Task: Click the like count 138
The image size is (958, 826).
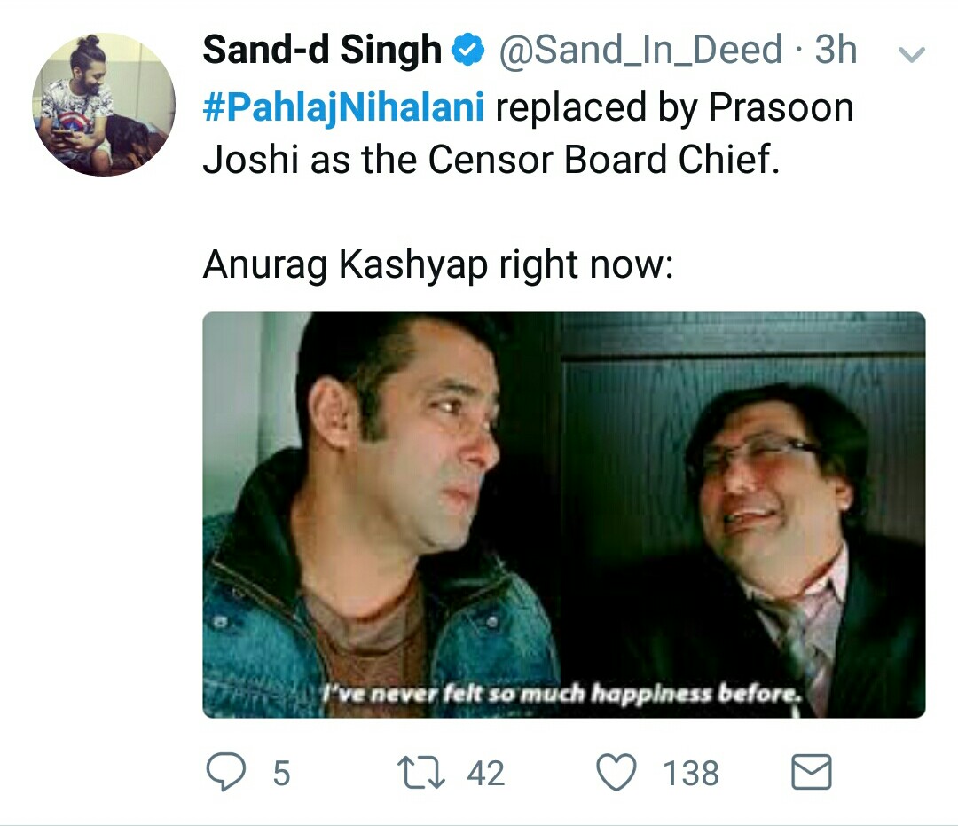Action: 691,773
